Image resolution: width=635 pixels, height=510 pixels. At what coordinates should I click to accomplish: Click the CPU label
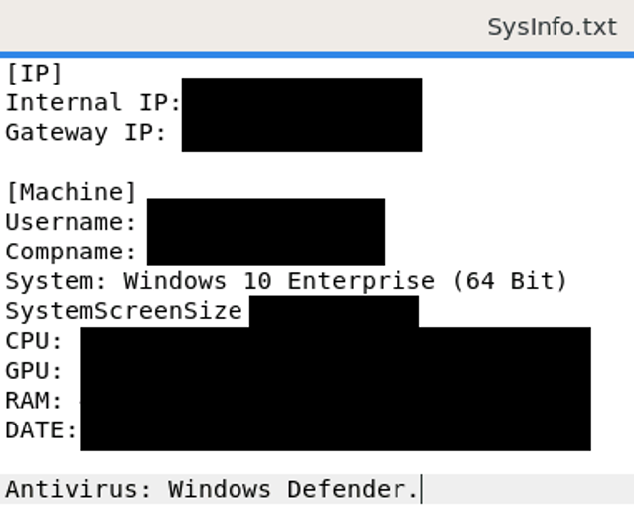pyautogui.click(x=34, y=341)
